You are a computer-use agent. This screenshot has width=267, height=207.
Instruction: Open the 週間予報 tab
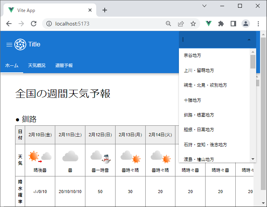(64, 65)
